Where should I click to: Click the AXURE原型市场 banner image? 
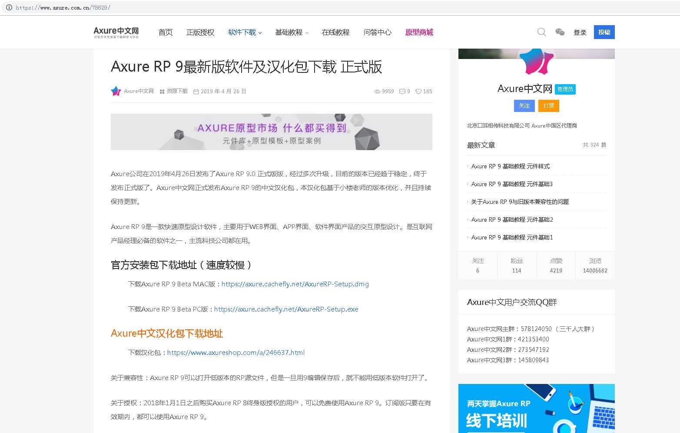click(272, 132)
